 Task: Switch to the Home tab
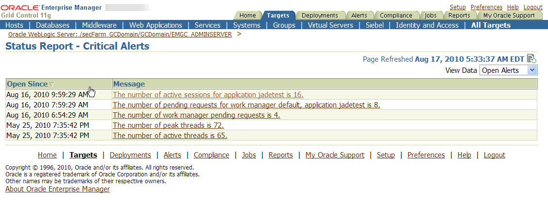pos(247,16)
